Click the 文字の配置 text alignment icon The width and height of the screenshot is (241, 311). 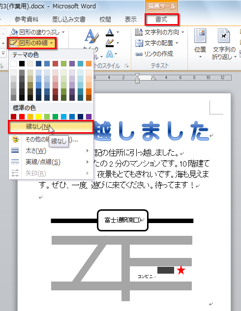click(x=139, y=43)
